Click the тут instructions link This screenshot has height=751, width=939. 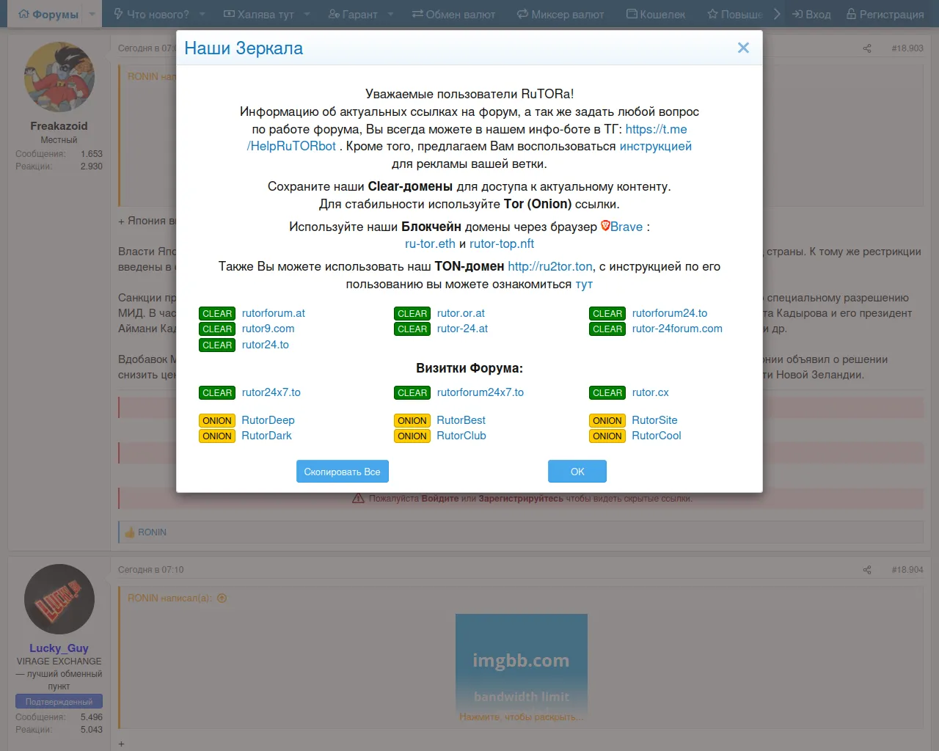point(584,284)
